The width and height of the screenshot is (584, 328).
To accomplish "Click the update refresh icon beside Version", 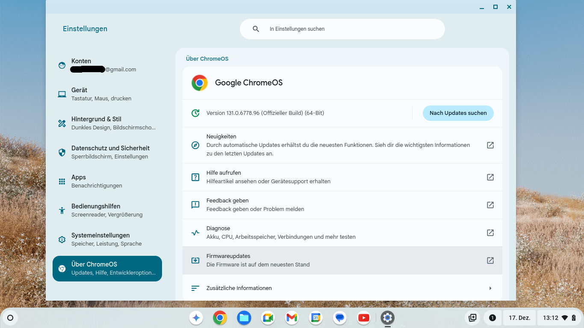I will (195, 113).
